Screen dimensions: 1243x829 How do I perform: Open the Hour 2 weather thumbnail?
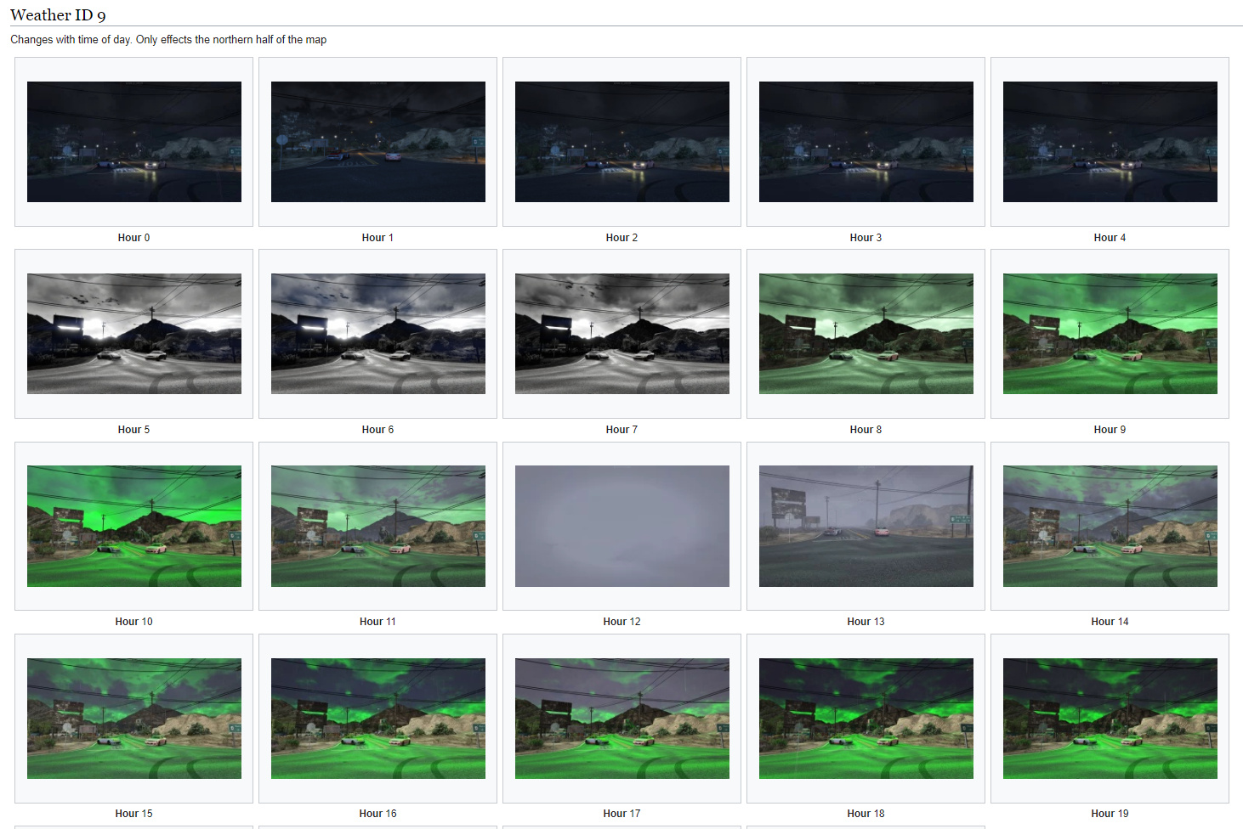pyautogui.click(x=622, y=142)
